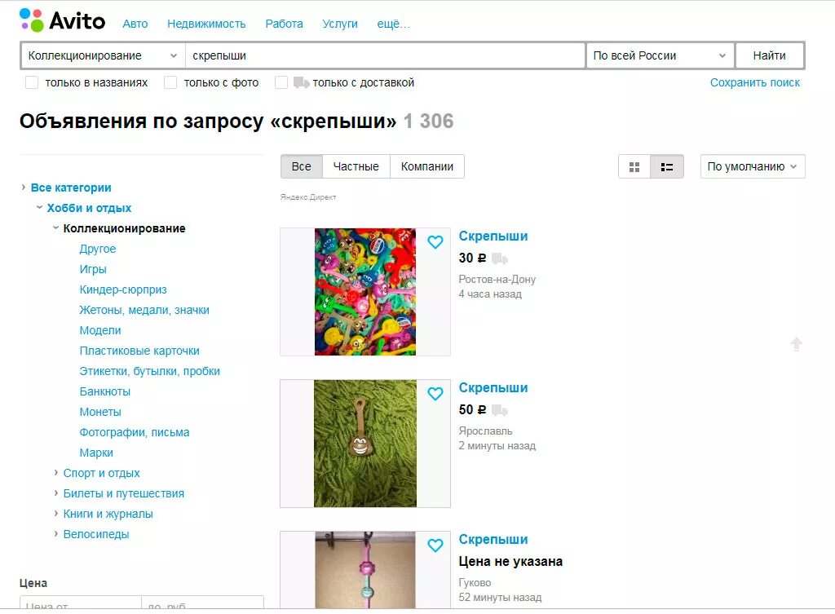Expand the Спорт и отдых arrow
Image resolution: width=835 pixels, height=614 pixels.
[x=56, y=473]
